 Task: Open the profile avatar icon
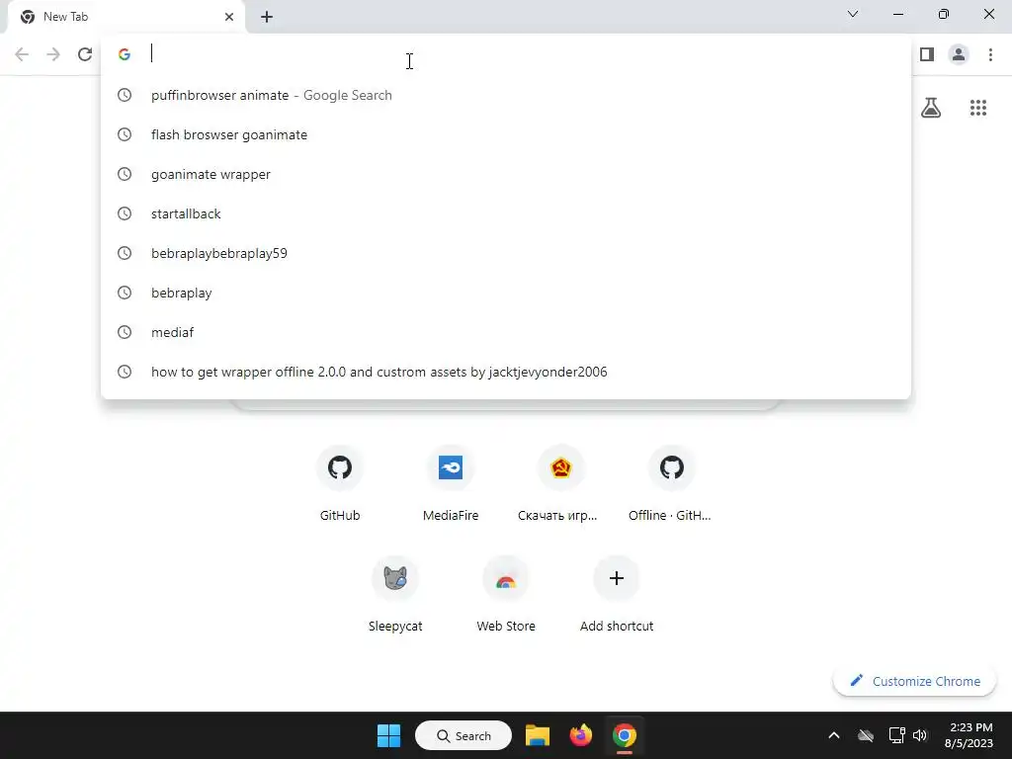[x=959, y=54]
